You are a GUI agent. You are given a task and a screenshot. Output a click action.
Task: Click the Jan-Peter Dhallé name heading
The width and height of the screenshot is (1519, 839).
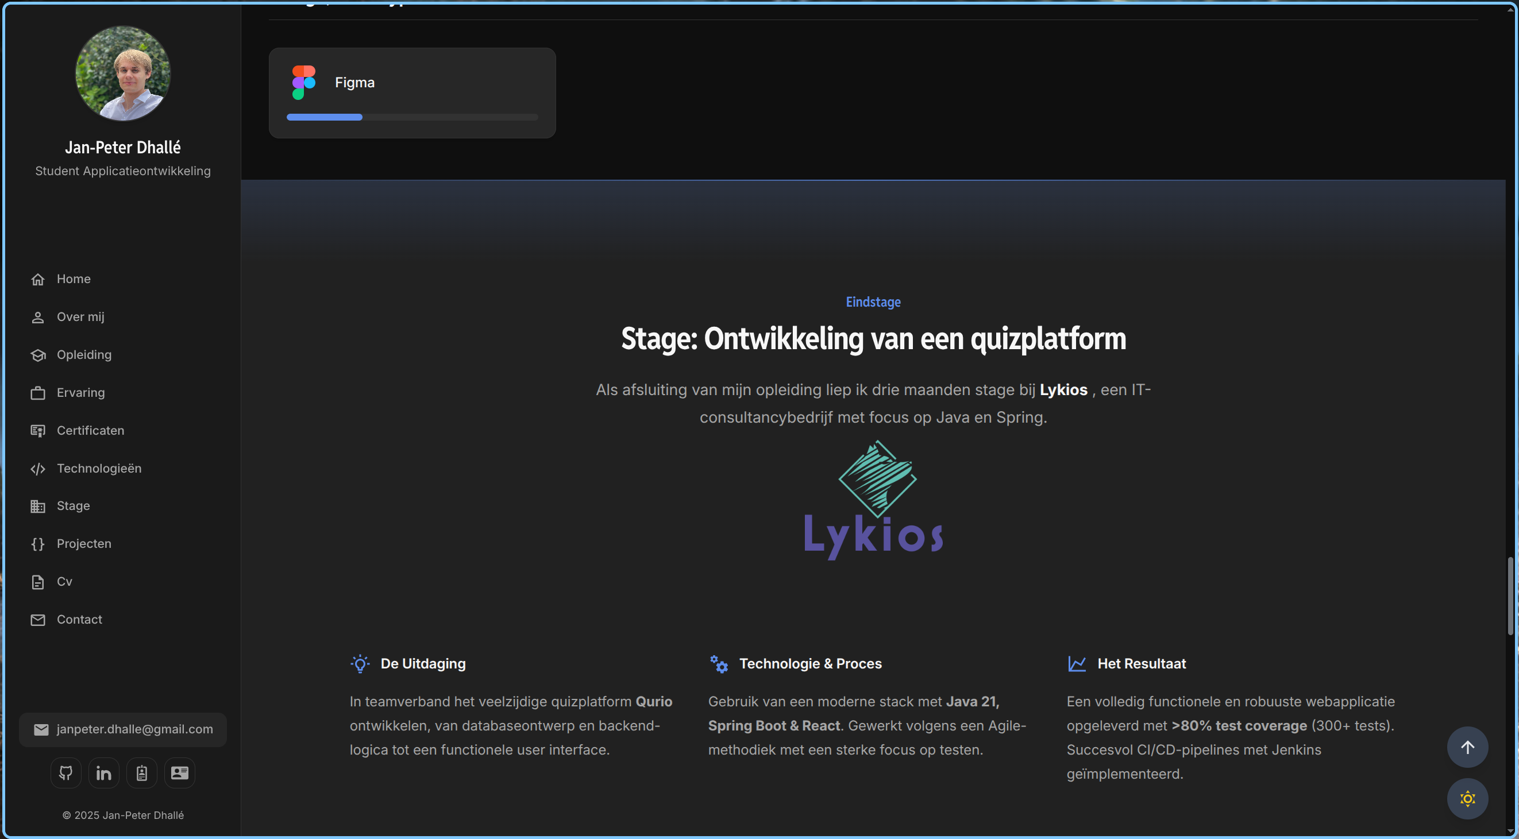(x=122, y=148)
